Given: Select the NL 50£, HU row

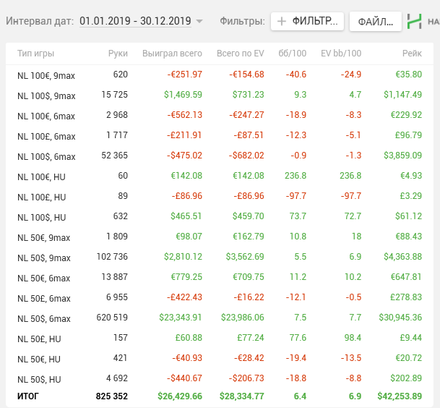Looking at the screenshot, I should 220,338.
